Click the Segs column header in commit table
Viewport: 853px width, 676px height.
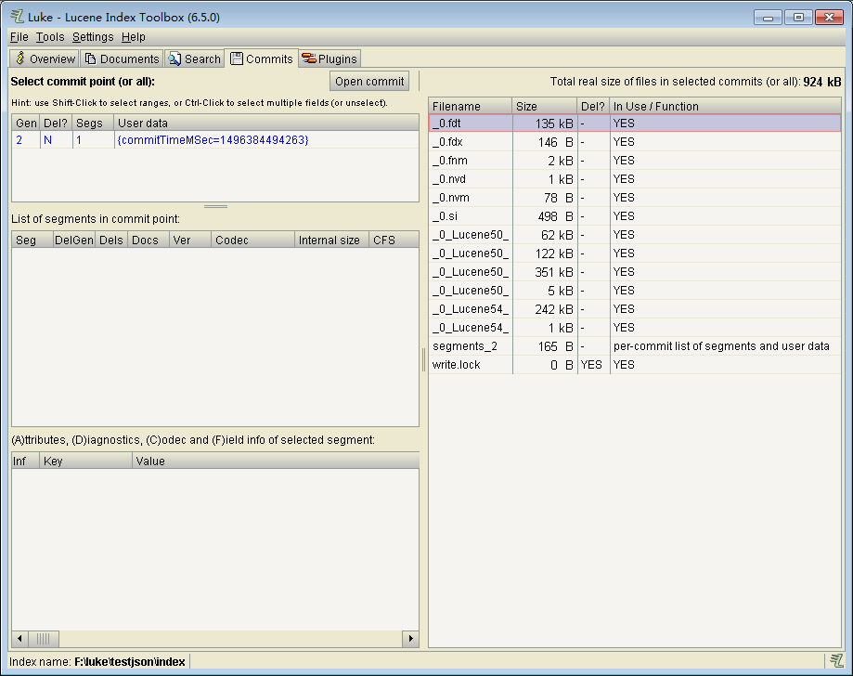pyautogui.click(x=93, y=123)
